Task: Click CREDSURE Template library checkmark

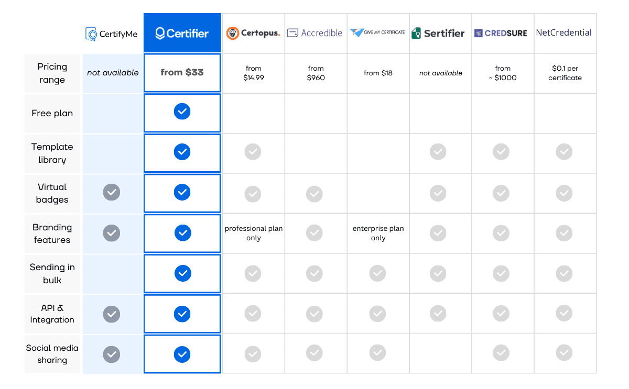Action: coord(501,152)
